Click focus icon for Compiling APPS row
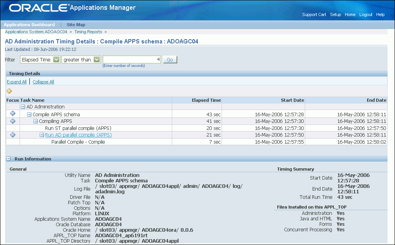The width and height of the screenshot is (395, 245). 13,121
